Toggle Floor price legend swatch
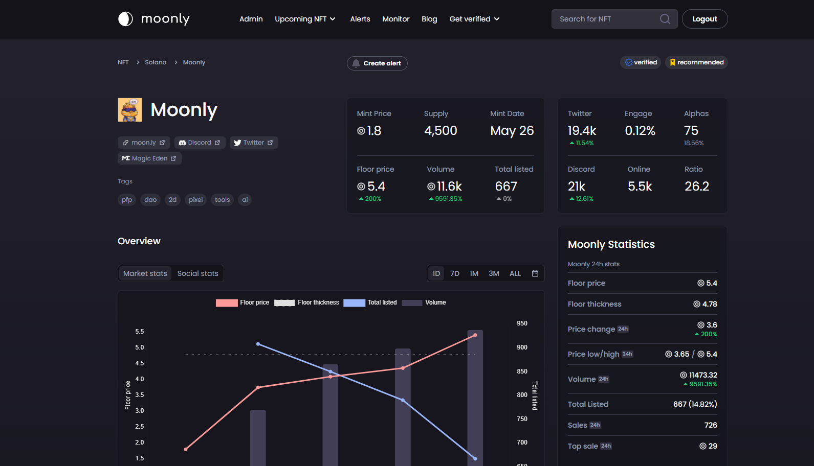The image size is (814, 466). [x=227, y=302]
